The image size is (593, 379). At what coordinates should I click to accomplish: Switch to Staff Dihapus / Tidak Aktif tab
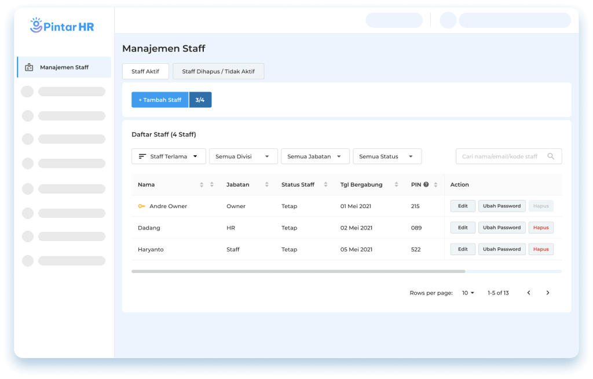tap(218, 71)
